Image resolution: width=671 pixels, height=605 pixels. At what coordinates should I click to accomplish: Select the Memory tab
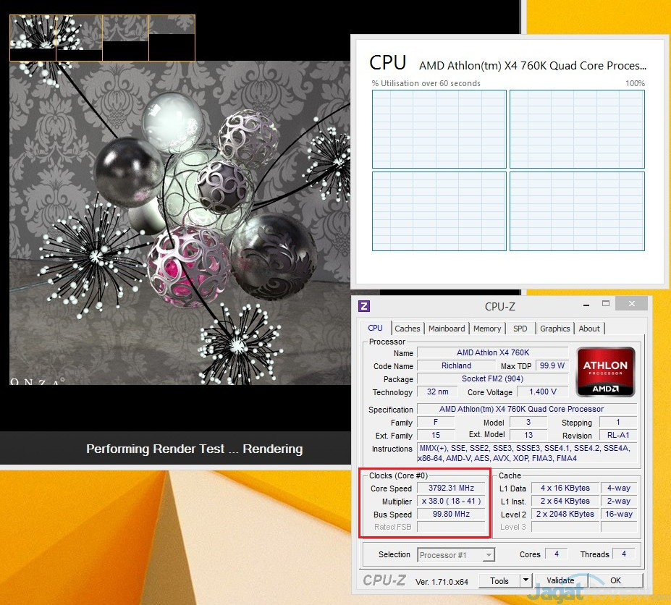487,329
